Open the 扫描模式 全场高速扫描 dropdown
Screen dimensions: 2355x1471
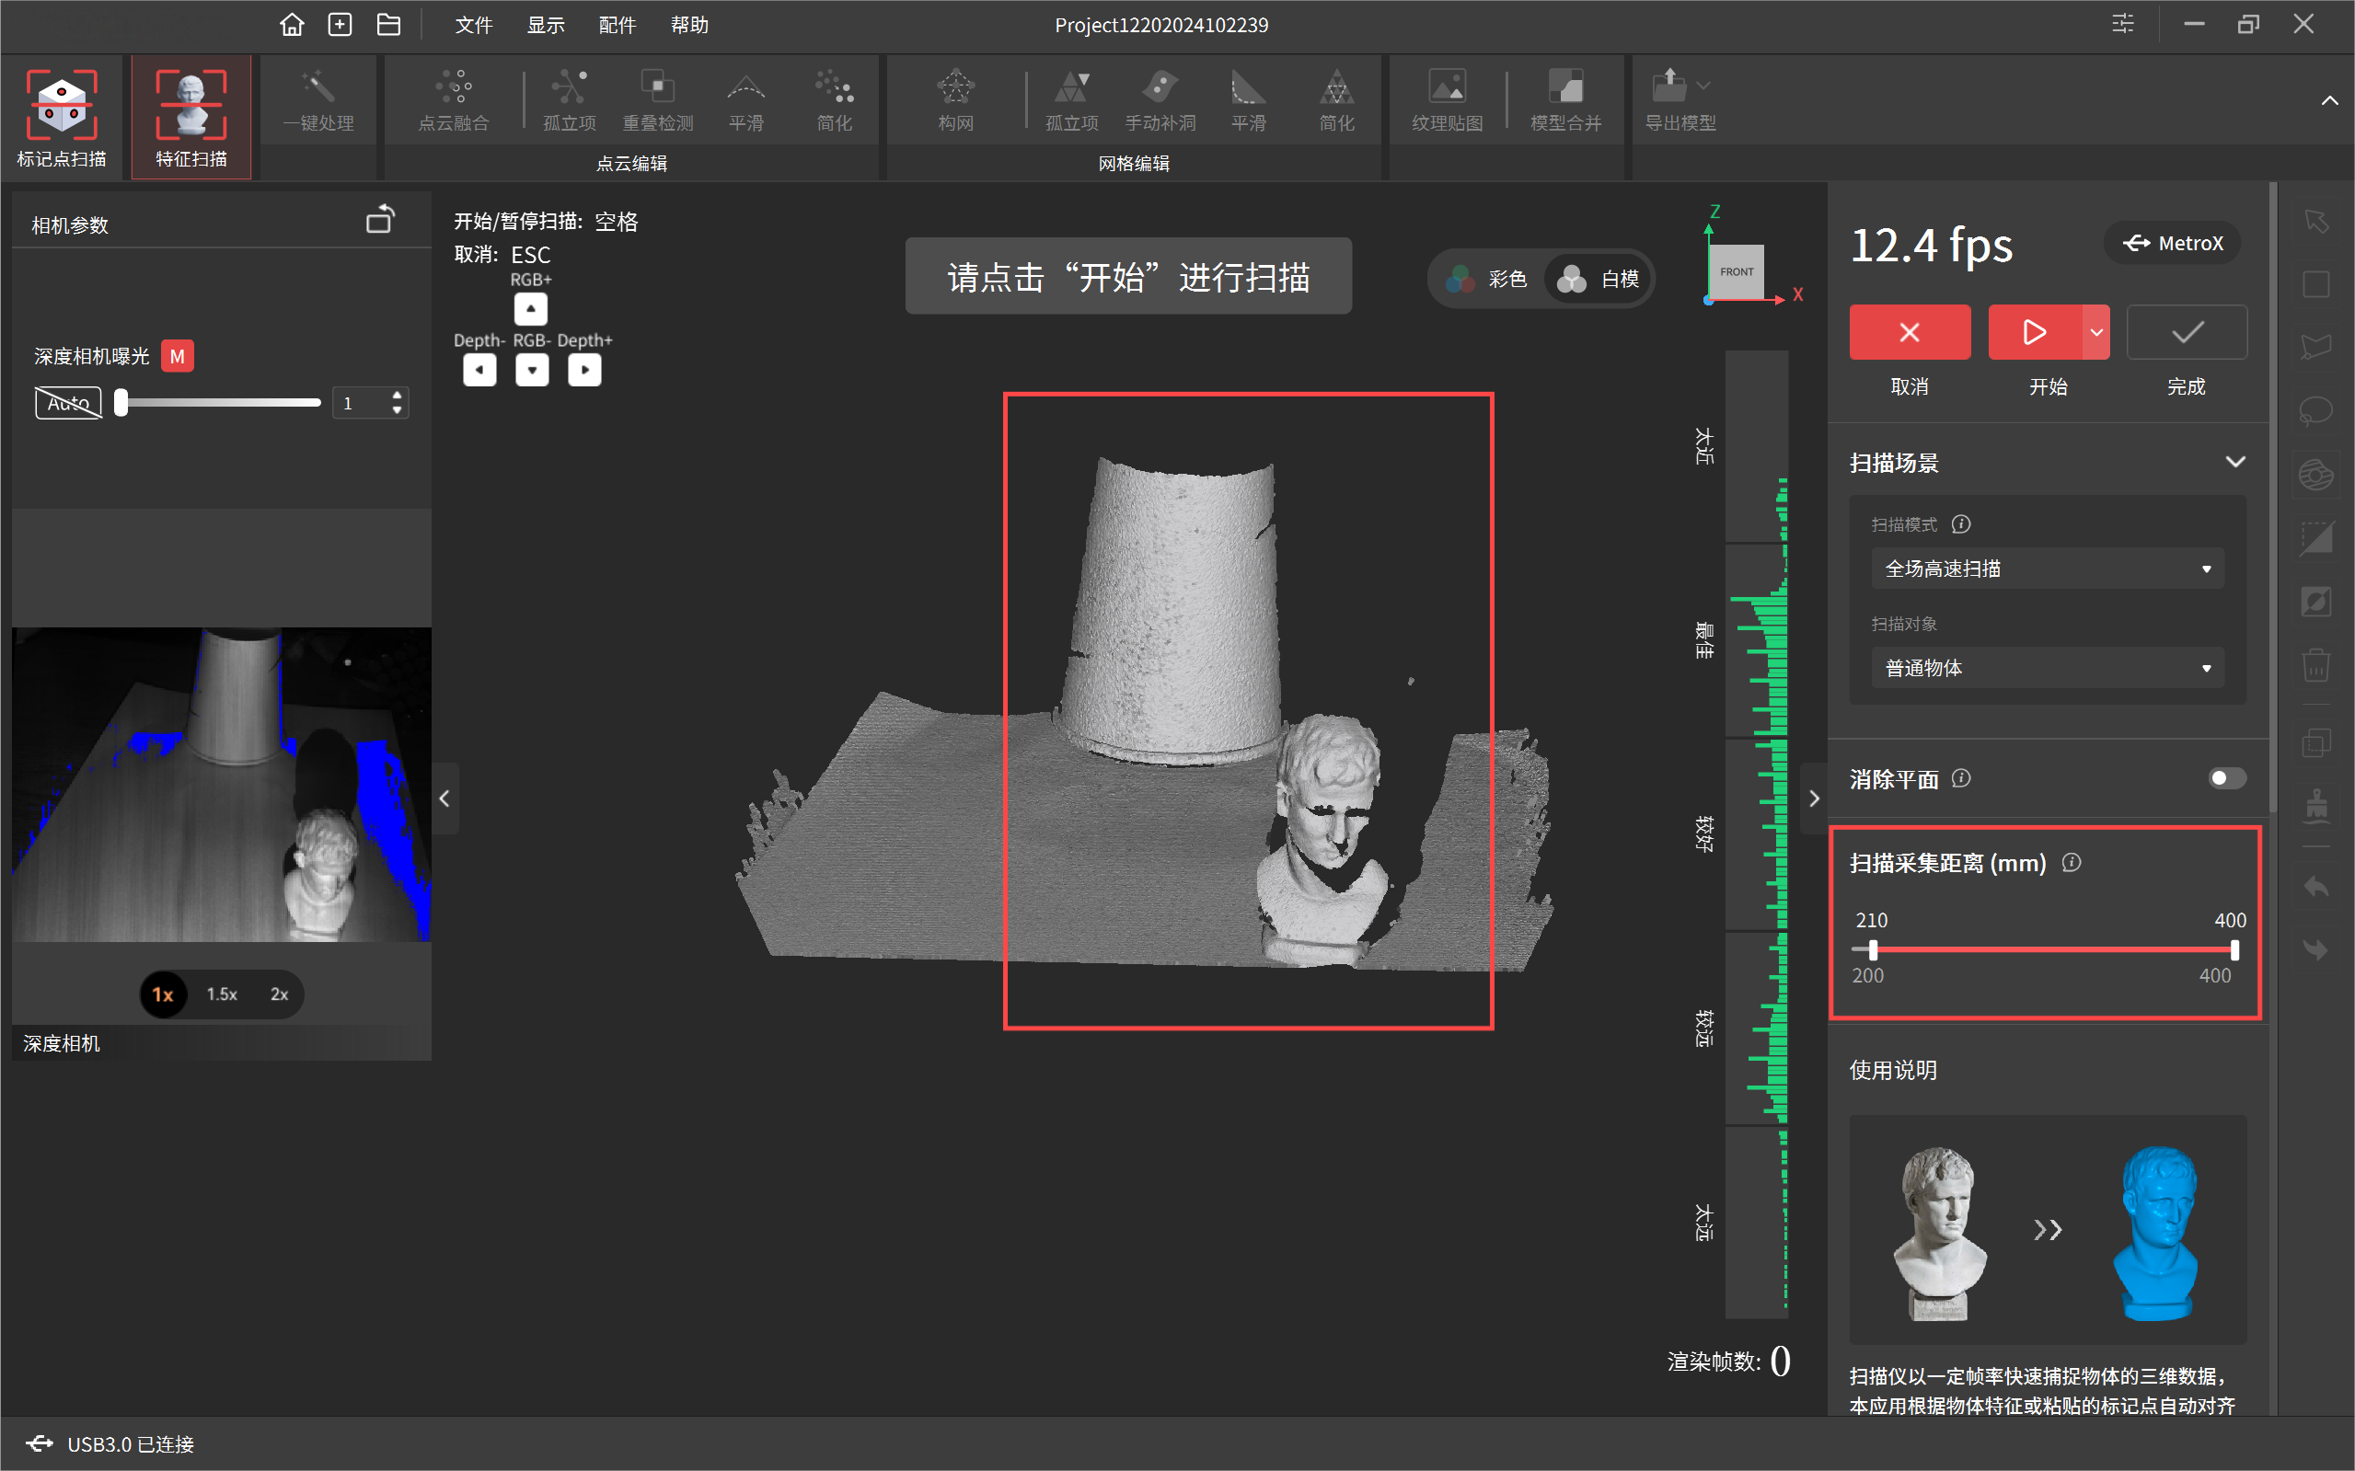click(x=2046, y=569)
